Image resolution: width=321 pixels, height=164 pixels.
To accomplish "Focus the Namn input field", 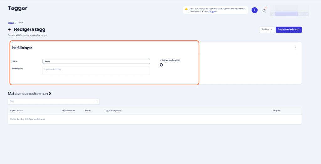I will (x=96, y=61).
